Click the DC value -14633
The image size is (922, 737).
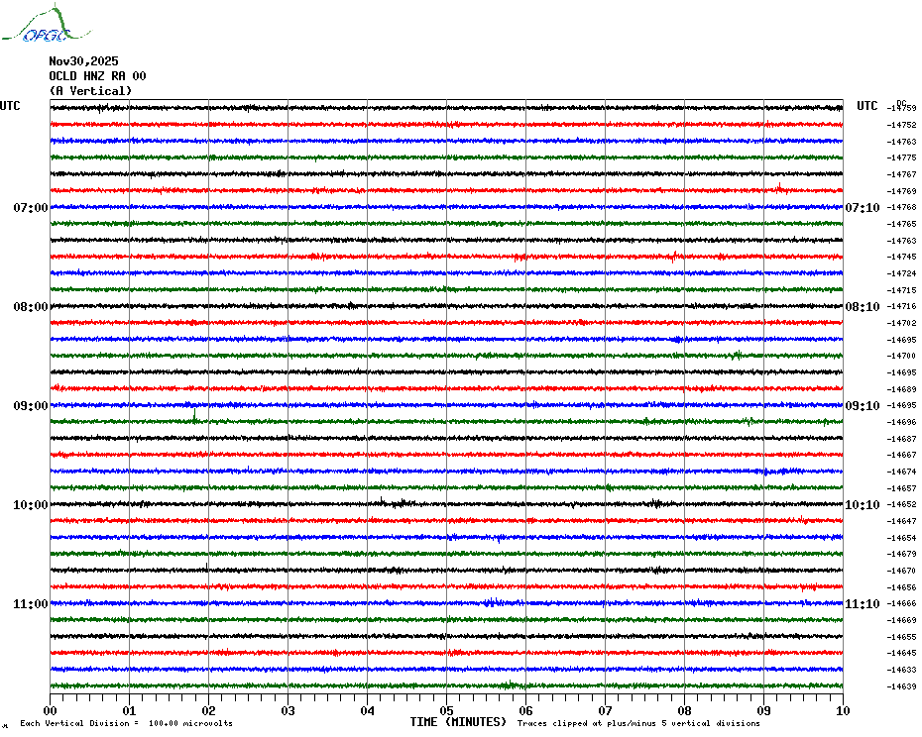click(x=902, y=670)
